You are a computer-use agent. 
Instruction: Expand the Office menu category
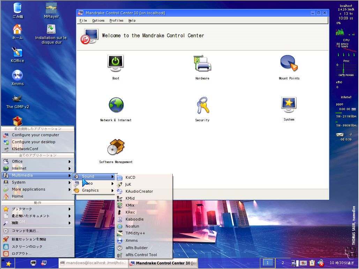38,161
